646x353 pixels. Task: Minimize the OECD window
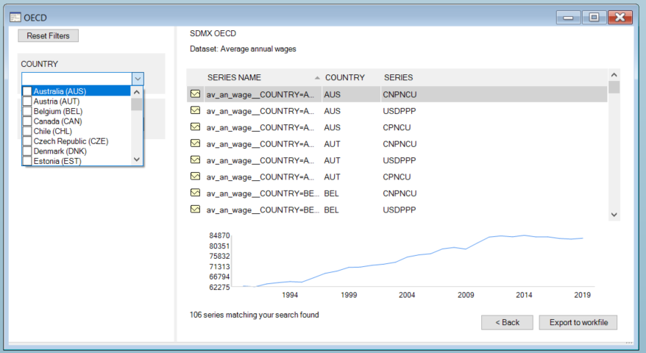click(x=568, y=18)
